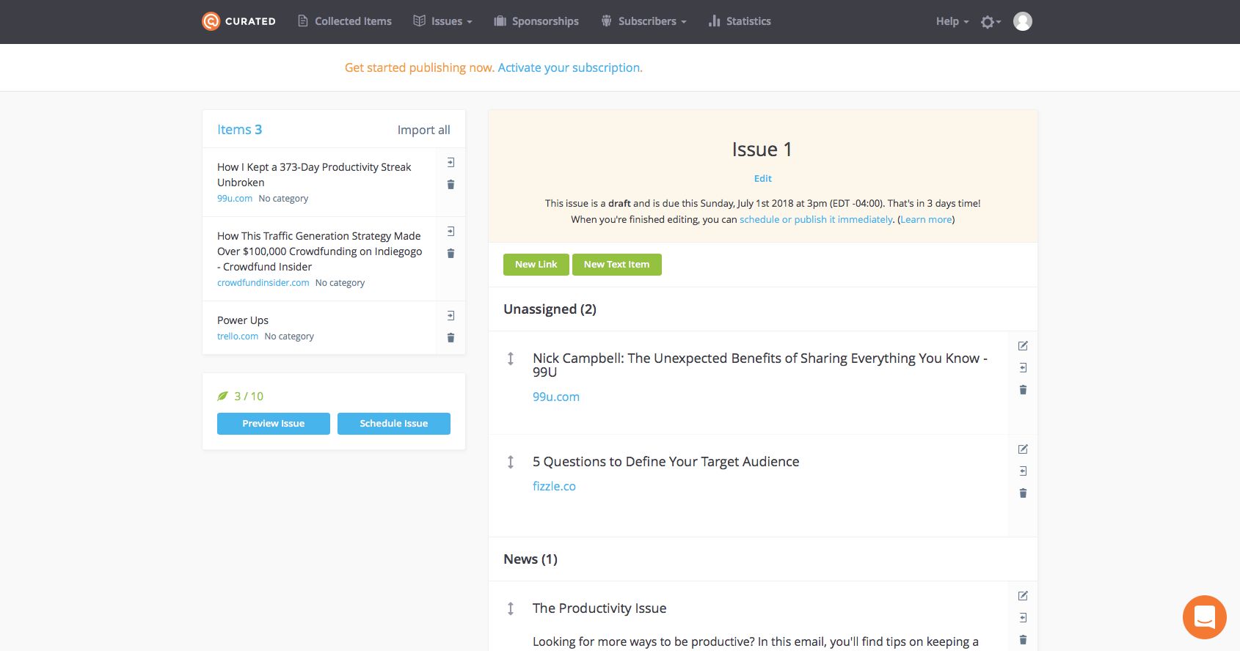Click the user avatar icon
1240x651 pixels.
point(1023,21)
